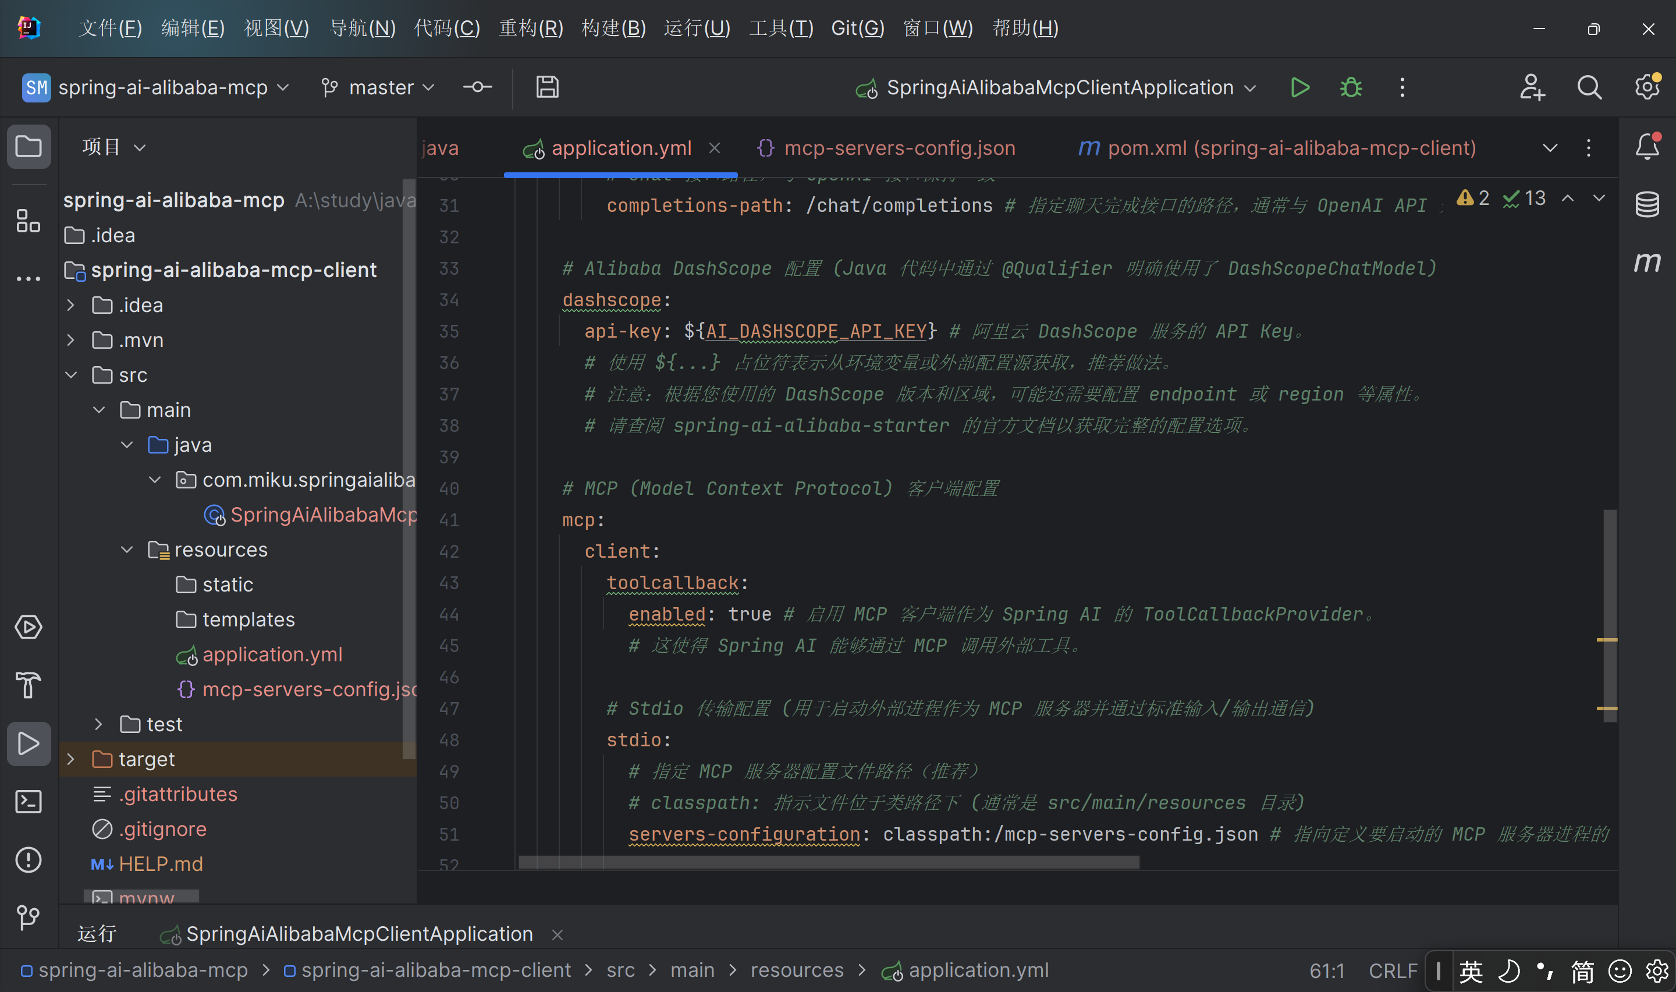The image size is (1676, 992).
Task: Collapse the resources folder node
Action: (x=127, y=550)
